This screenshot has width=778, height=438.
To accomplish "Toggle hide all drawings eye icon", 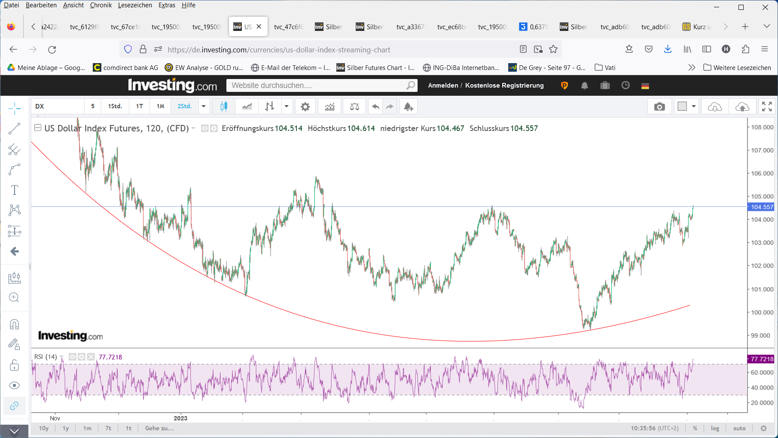I will (14, 385).
